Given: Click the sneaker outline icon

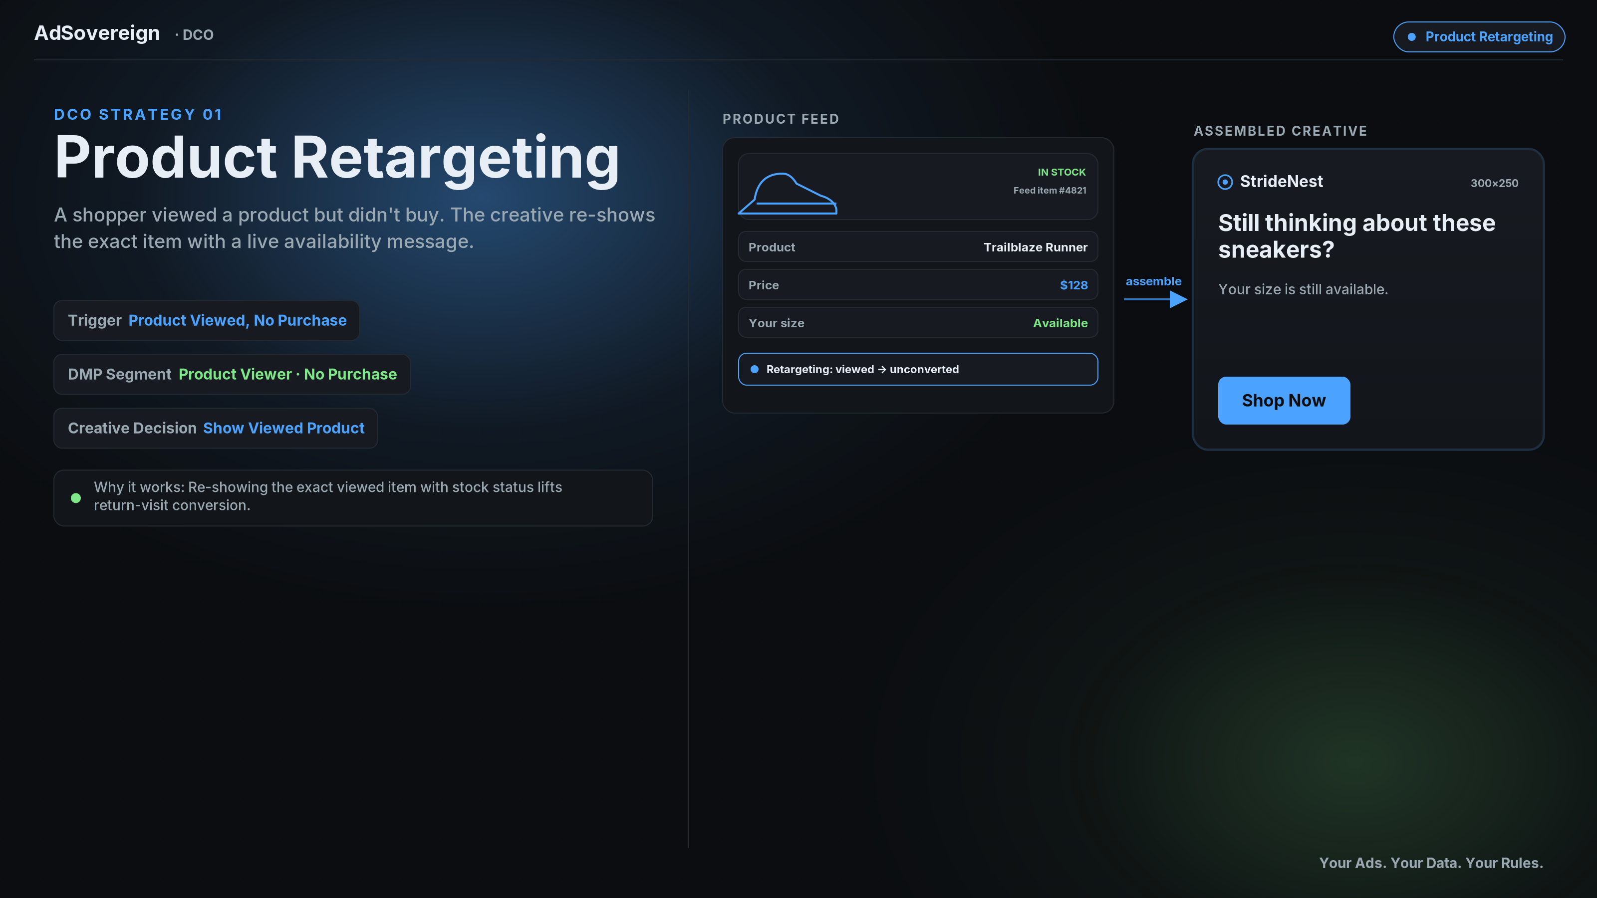Looking at the screenshot, I should point(788,194).
